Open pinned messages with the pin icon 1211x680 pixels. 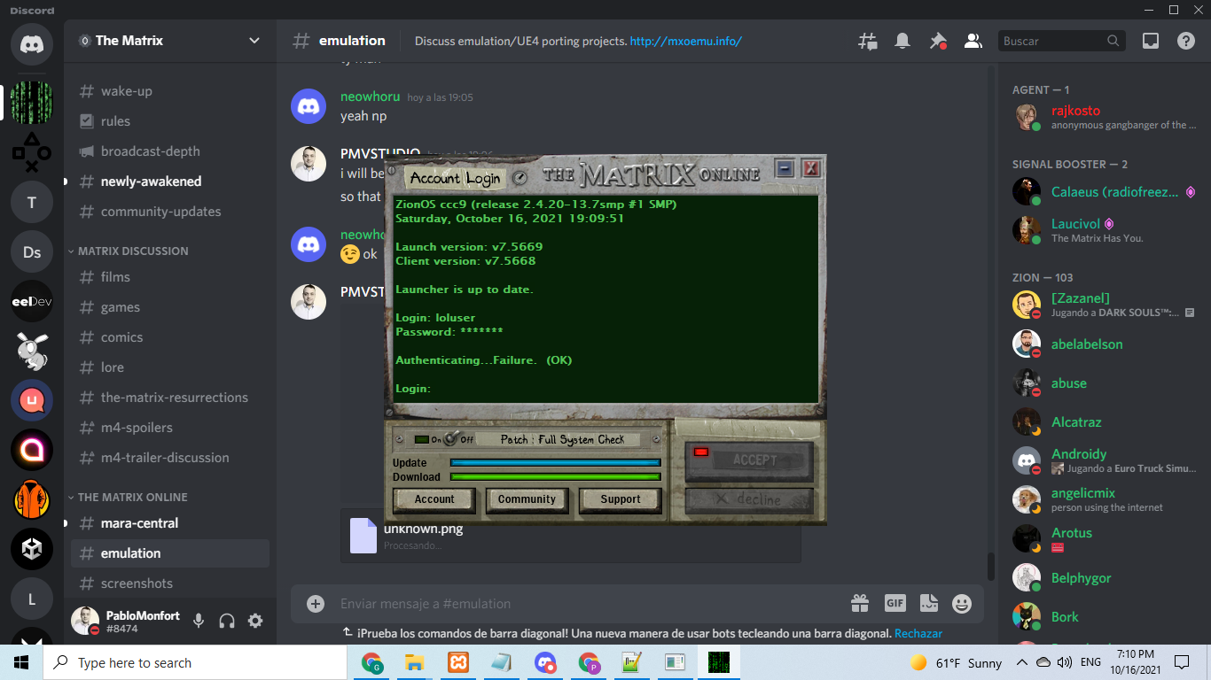[937, 41]
